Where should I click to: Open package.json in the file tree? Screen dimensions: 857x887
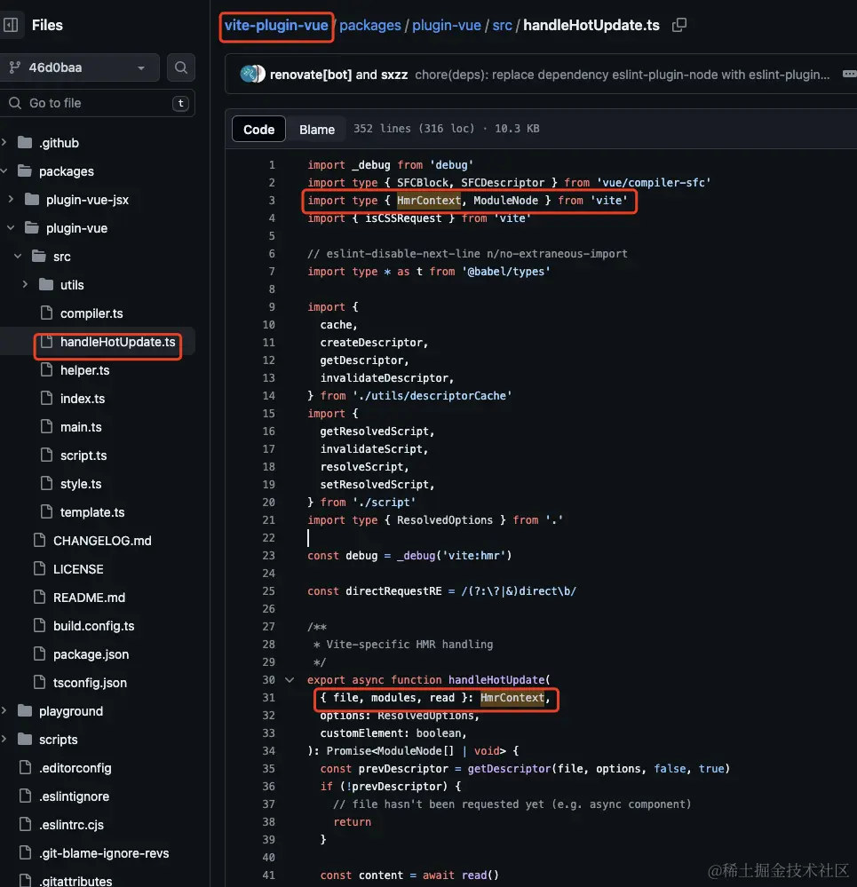(91, 654)
